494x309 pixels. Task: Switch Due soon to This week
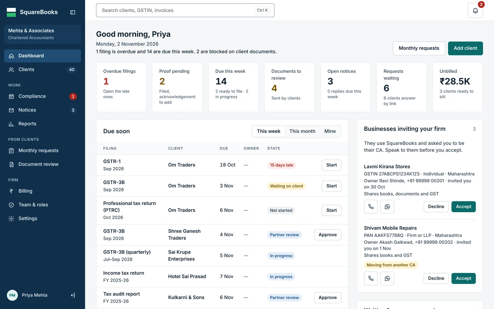click(269, 131)
